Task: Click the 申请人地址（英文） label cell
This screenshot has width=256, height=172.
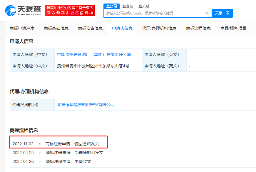Action: coord(164,66)
